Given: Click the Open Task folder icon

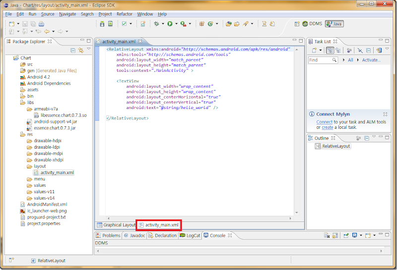Looking at the screenshot, I should [237, 24].
